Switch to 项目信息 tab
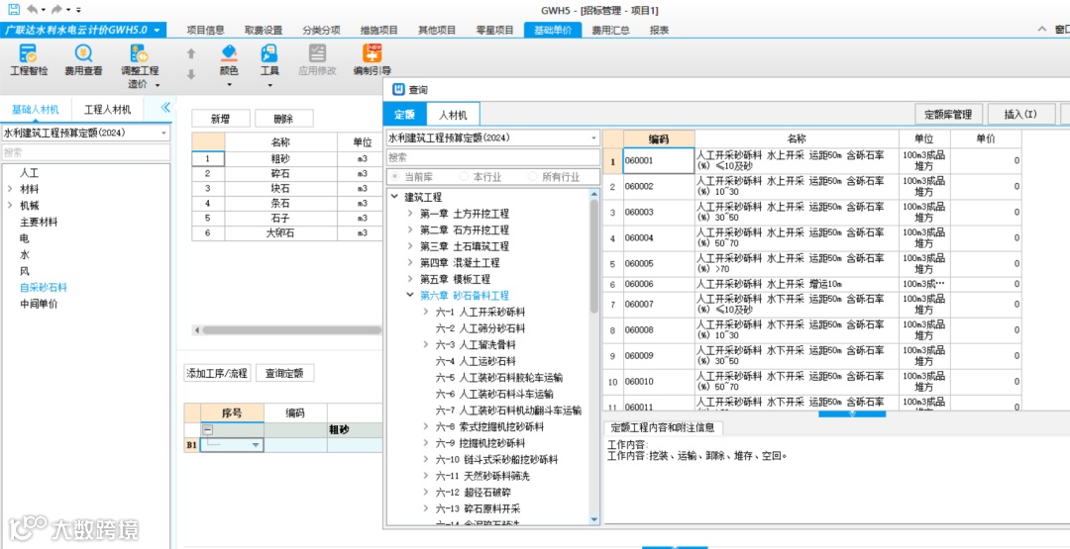This screenshot has width=1070, height=549. coord(205,30)
